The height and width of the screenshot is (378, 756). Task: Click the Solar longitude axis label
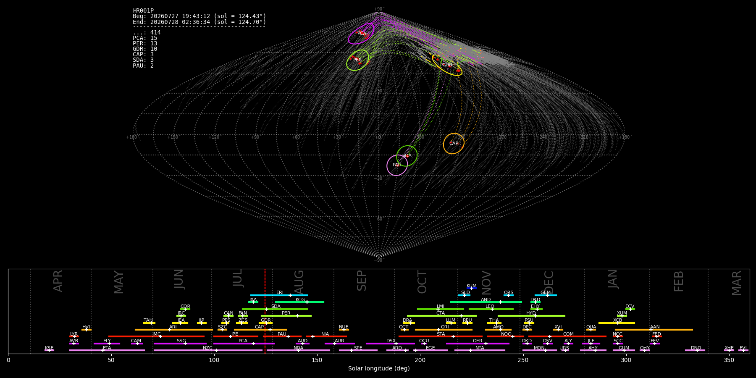(379, 369)
